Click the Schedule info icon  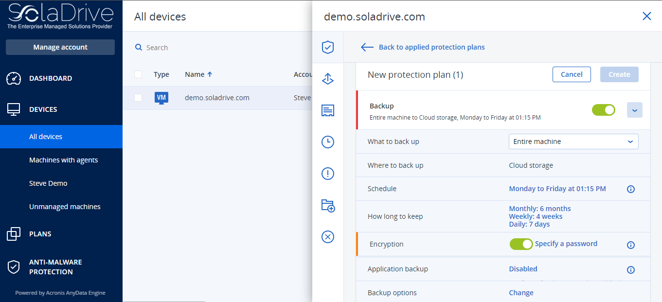pyautogui.click(x=631, y=189)
